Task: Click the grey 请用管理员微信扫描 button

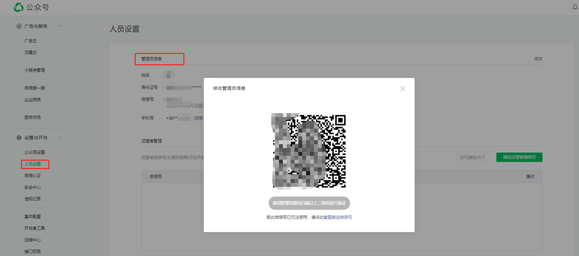Action: [x=309, y=203]
